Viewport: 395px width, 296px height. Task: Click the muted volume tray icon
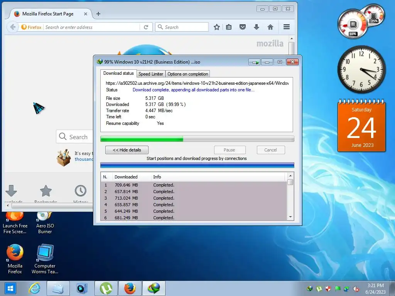(x=356, y=289)
